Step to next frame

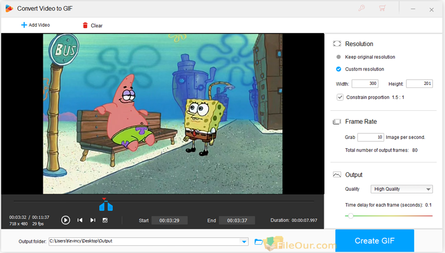[93, 220]
